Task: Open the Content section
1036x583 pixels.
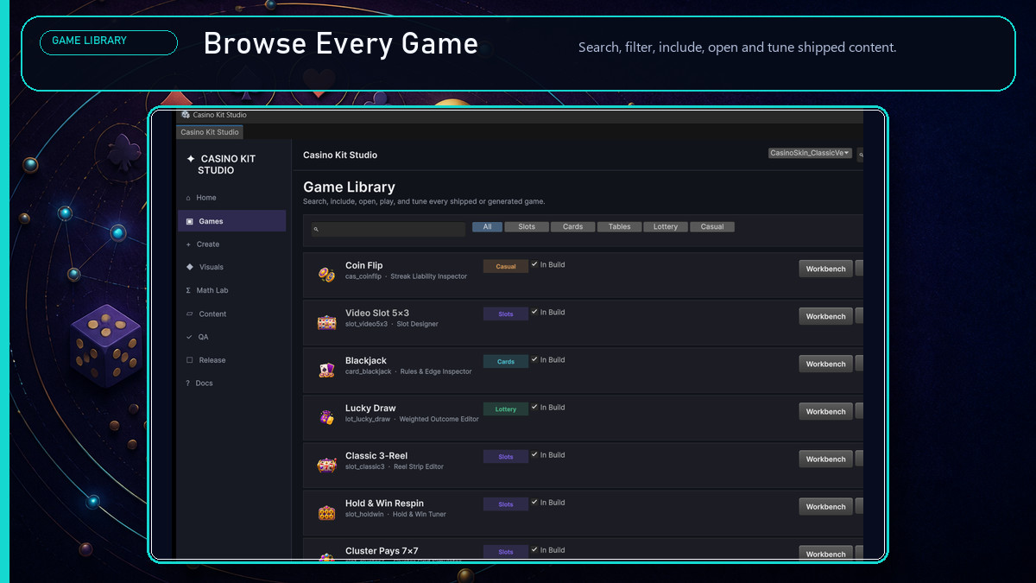Action: (x=231, y=314)
